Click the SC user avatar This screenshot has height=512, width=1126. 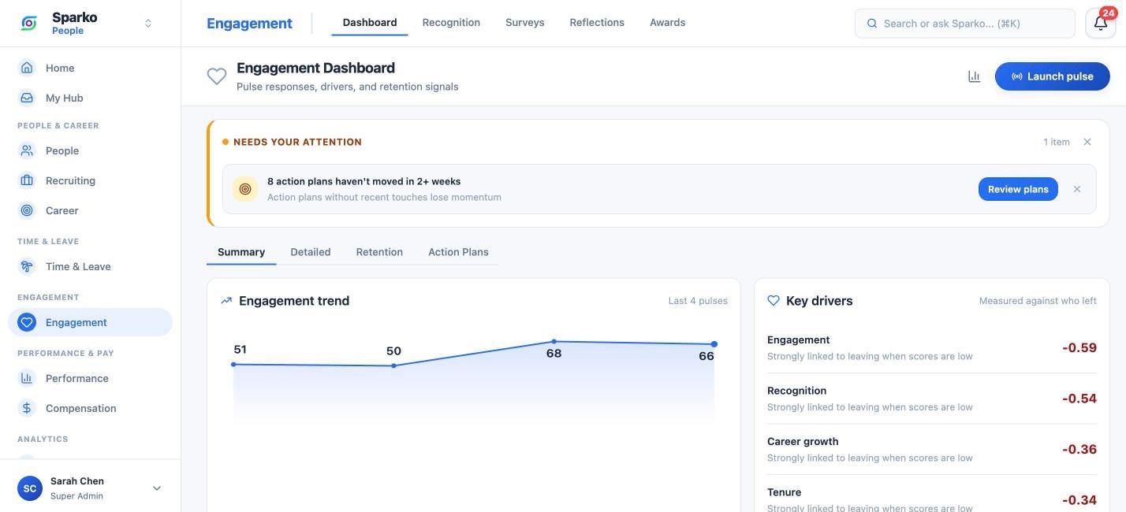tap(30, 488)
